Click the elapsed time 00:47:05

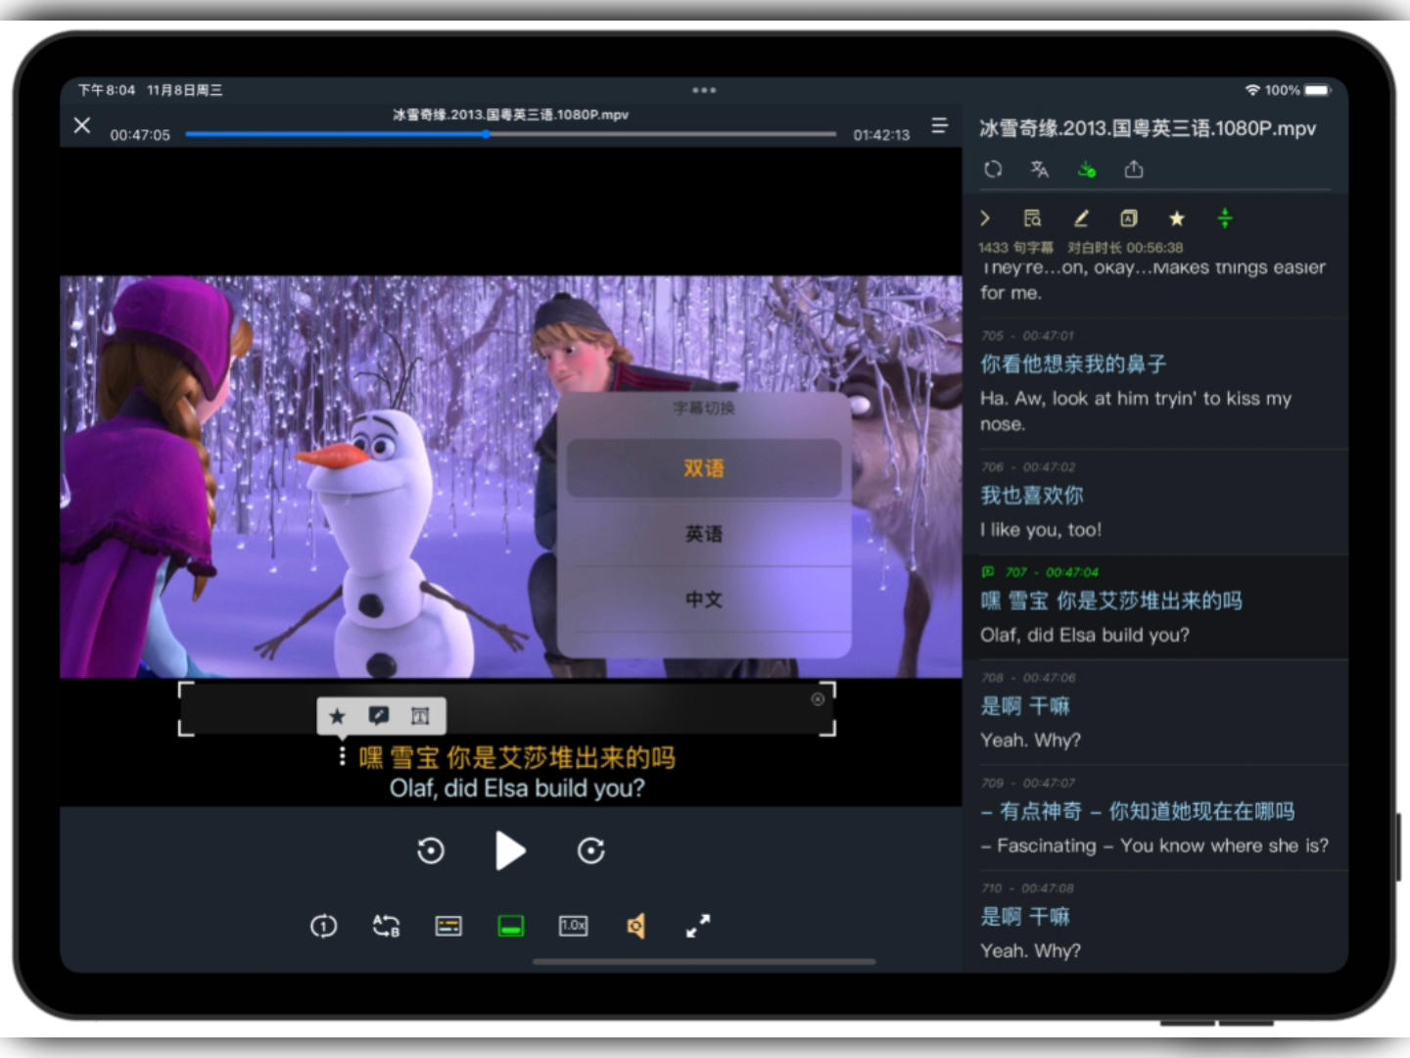(140, 135)
